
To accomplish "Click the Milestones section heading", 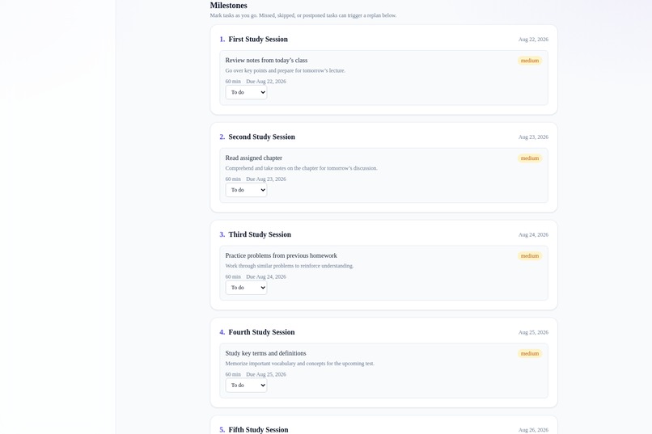I will coord(228,6).
